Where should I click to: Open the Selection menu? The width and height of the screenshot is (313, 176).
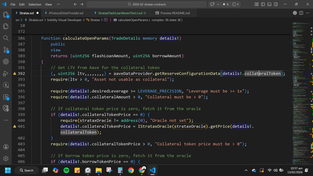tap(35, 4)
